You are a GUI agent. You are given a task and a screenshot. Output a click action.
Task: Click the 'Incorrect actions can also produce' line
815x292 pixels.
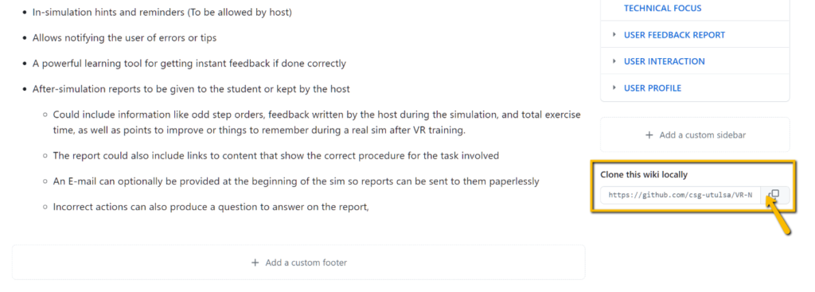pyautogui.click(x=211, y=207)
